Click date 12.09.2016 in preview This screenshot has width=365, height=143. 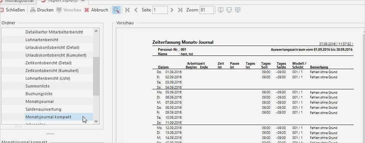click(173, 128)
